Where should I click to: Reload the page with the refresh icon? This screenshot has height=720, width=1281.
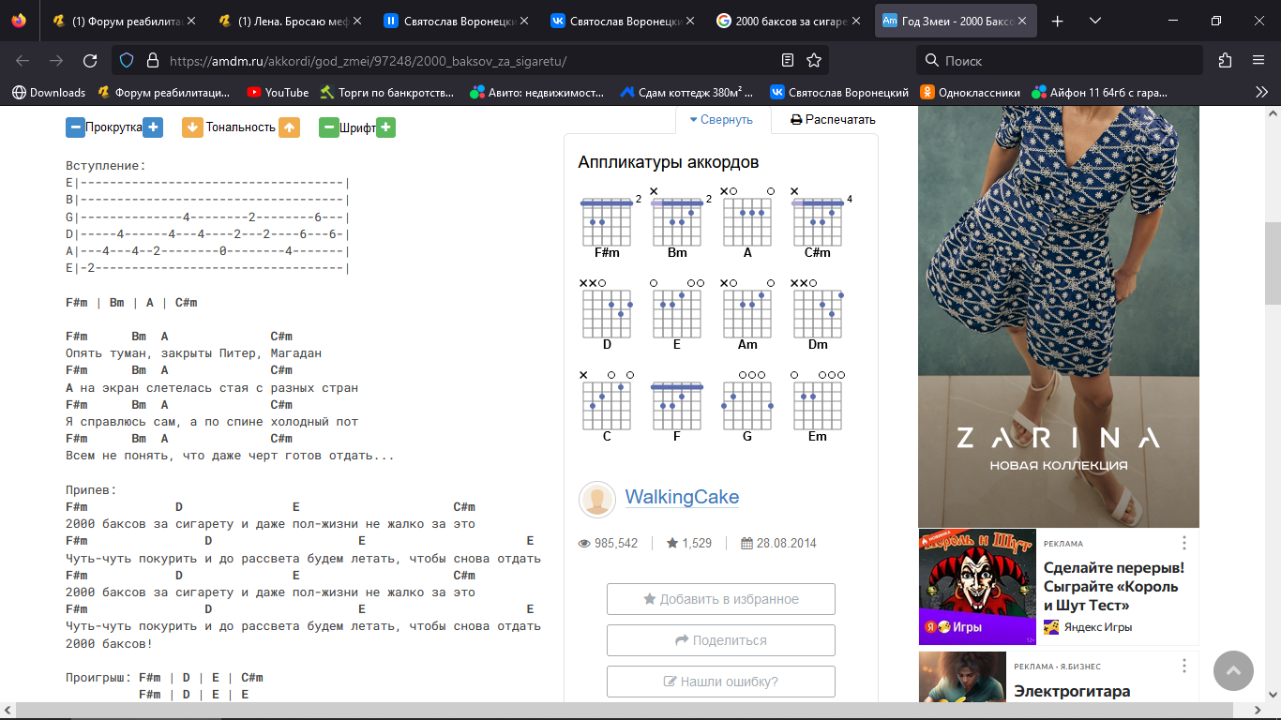(x=90, y=61)
